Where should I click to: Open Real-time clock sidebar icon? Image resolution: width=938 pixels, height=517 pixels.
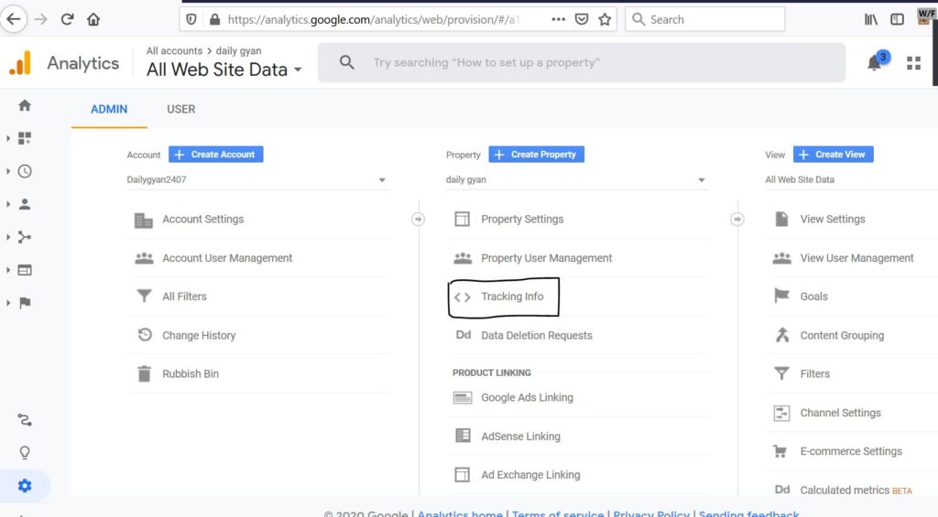click(25, 171)
